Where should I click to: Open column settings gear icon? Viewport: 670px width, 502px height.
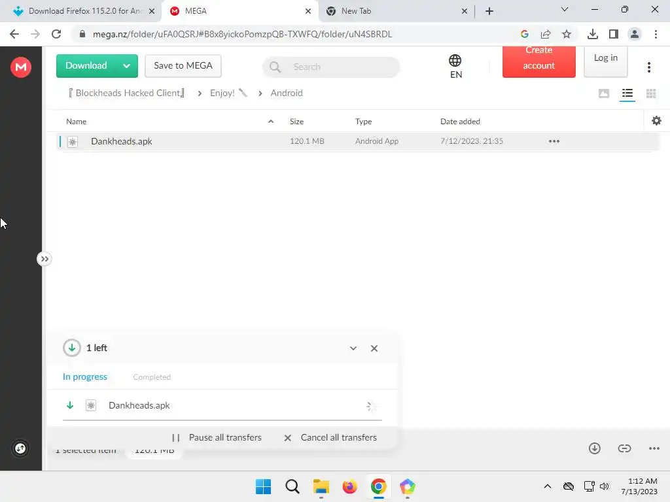point(656,121)
